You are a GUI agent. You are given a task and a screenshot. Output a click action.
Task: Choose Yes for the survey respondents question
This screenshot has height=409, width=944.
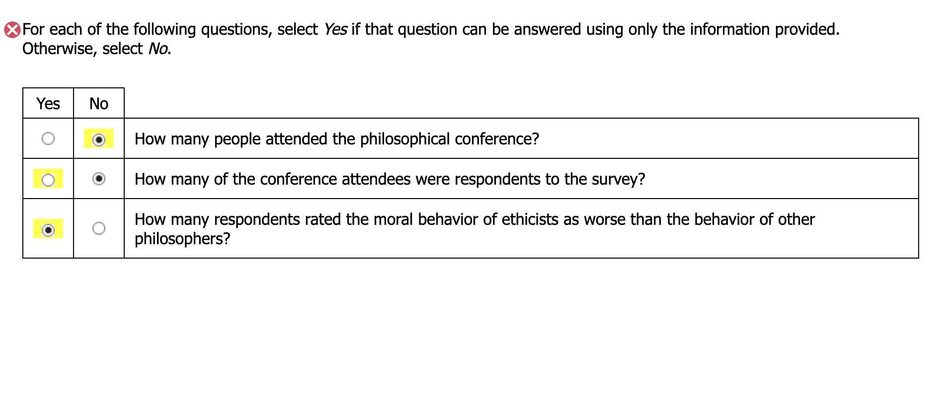point(48,180)
